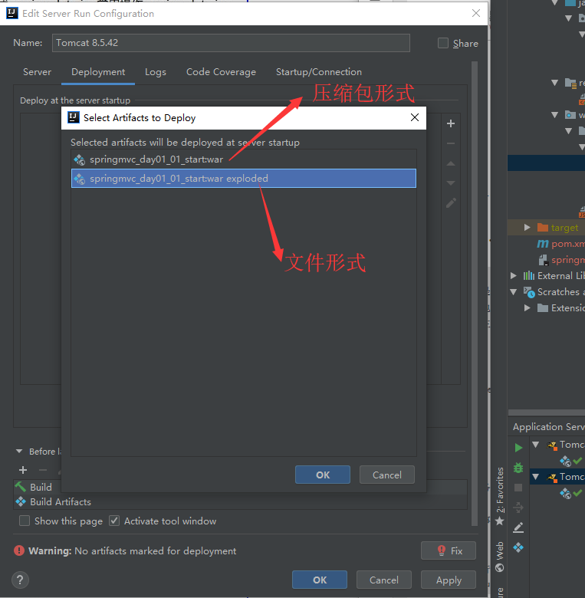Select the Build Artifacts task row
This screenshot has width=585, height=598.
click(x=240, y=502)
